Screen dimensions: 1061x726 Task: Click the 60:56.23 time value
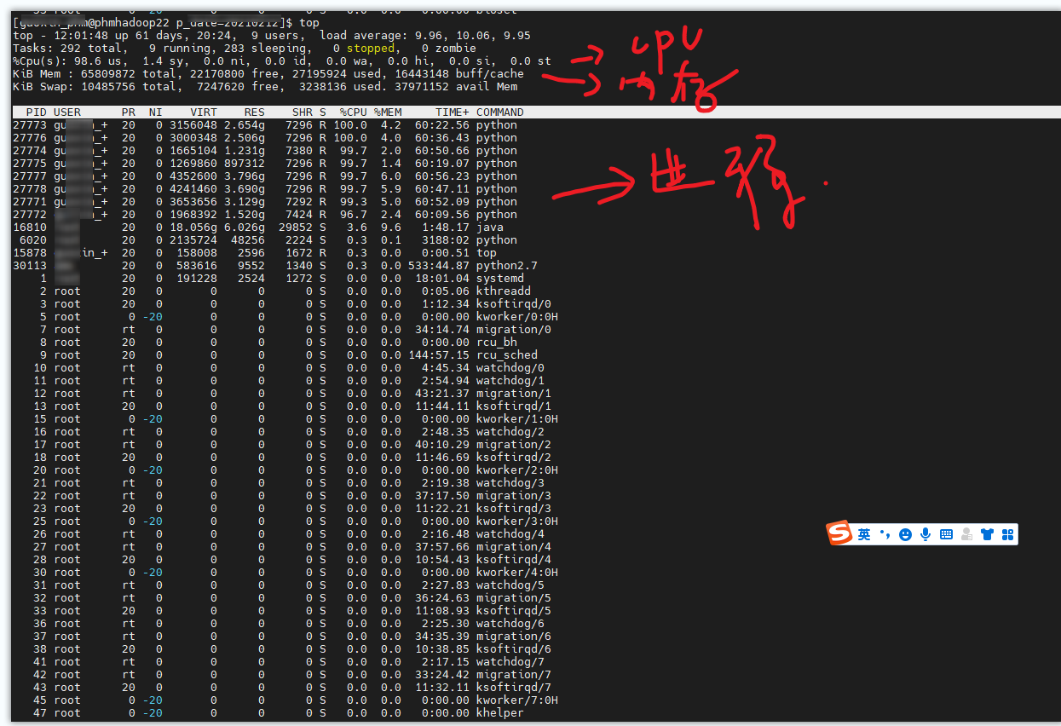[442, 176]
